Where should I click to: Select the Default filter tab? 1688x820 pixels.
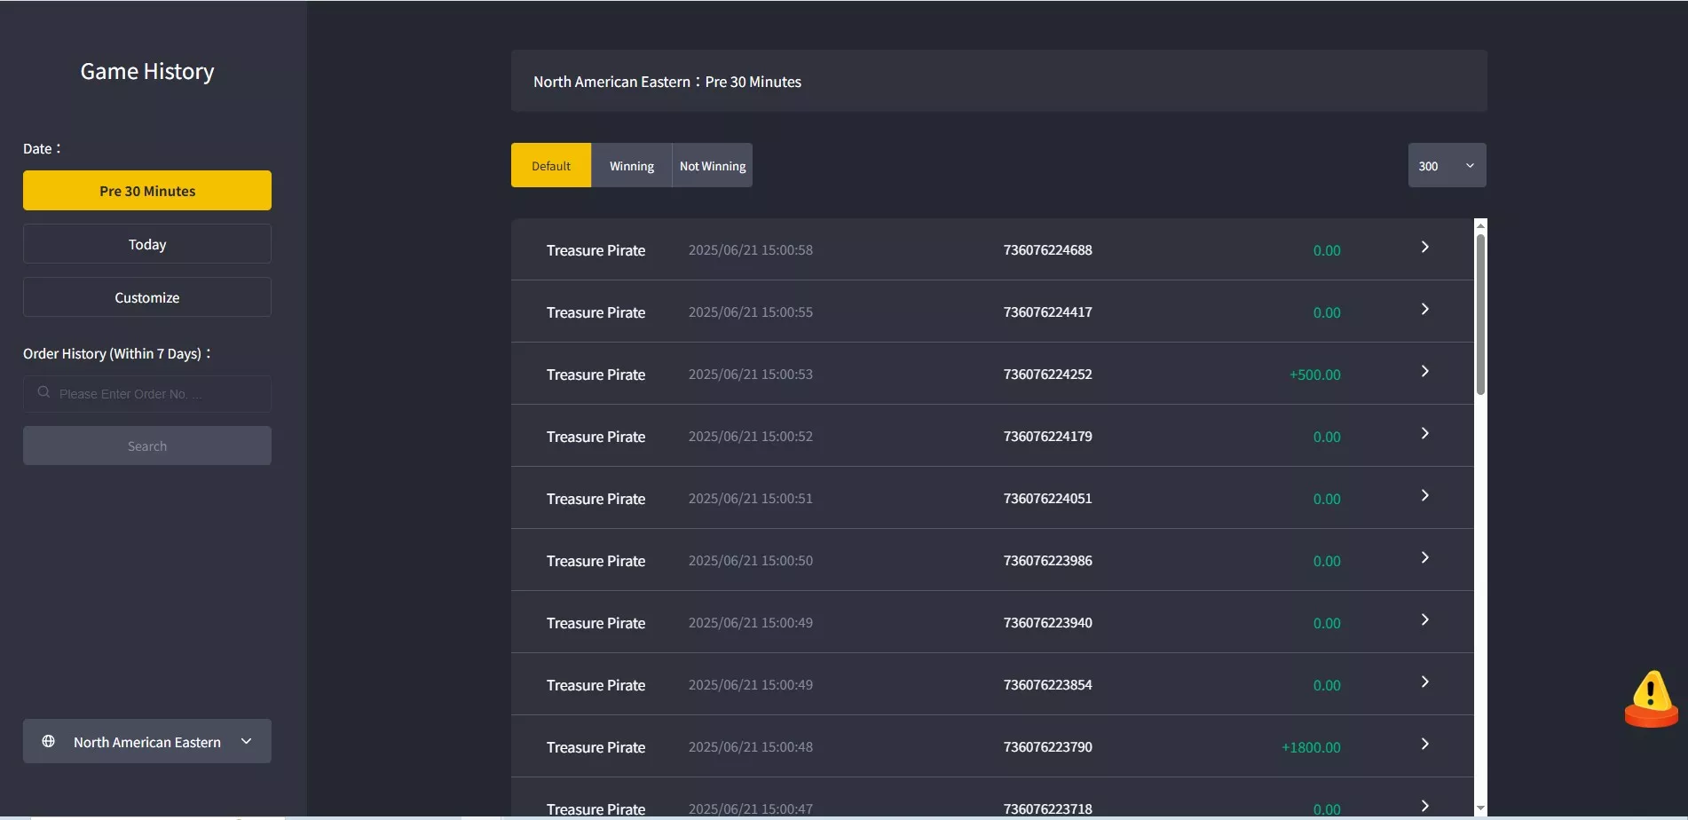[551, 165]
